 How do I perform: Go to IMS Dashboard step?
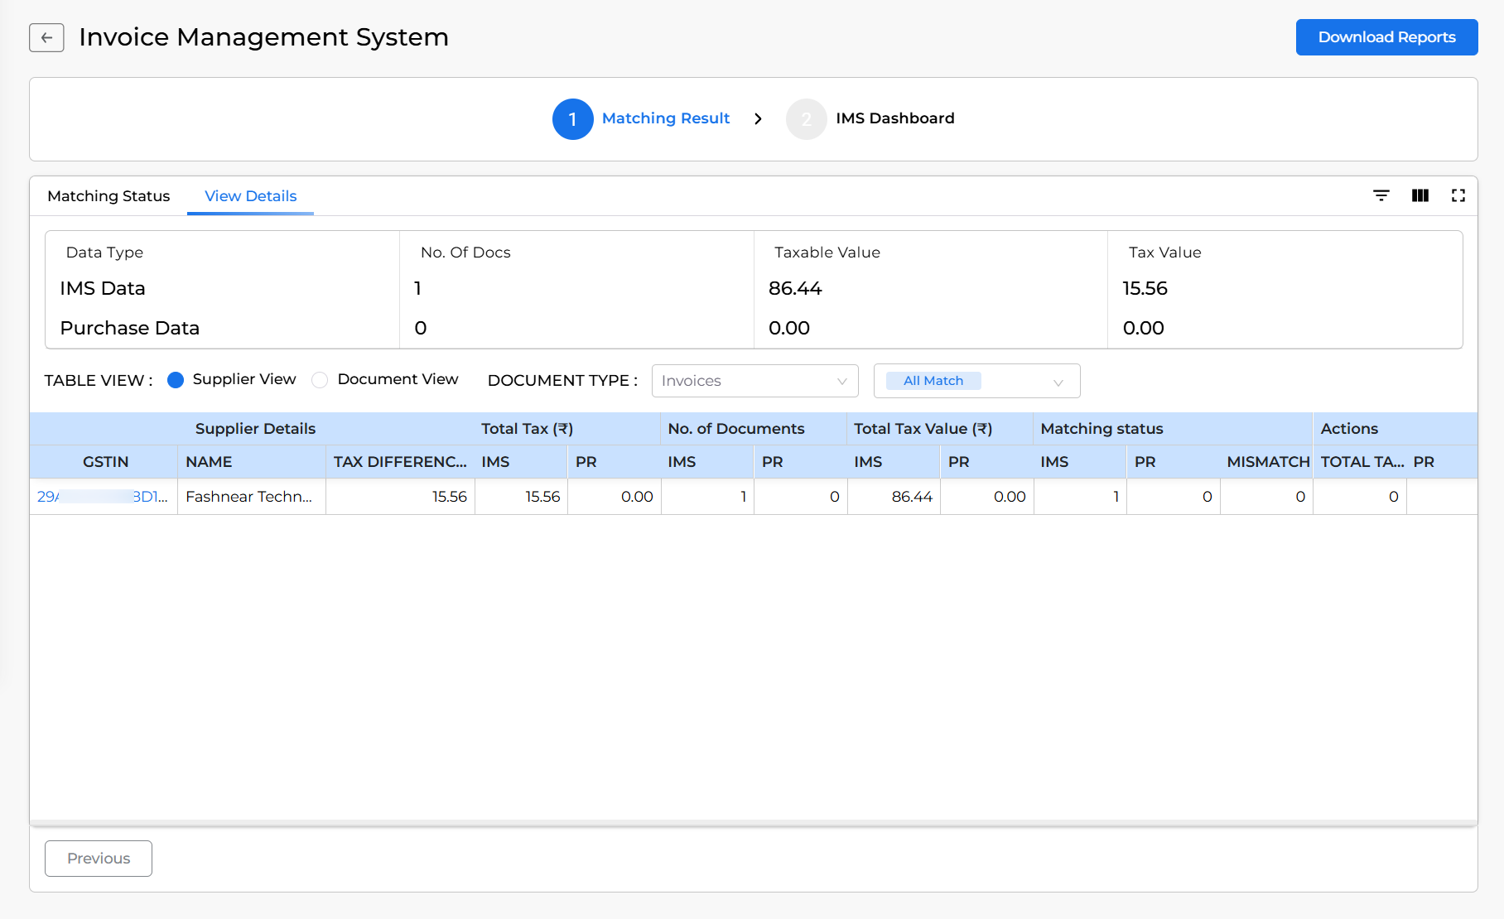tap(894, 118)
